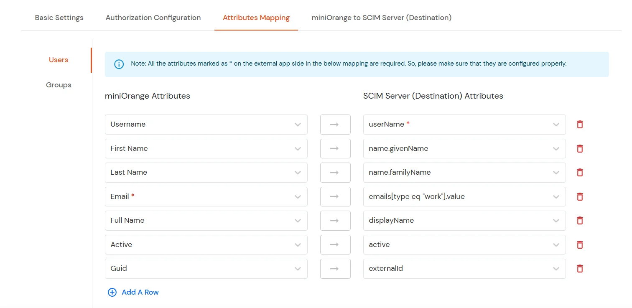Open the miniOrange to SCIM Server tab
Image resolution: width=632 pixels, height=308 pixels.
pos(381,18)
